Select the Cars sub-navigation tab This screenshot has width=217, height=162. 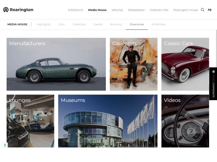[62, 24]
